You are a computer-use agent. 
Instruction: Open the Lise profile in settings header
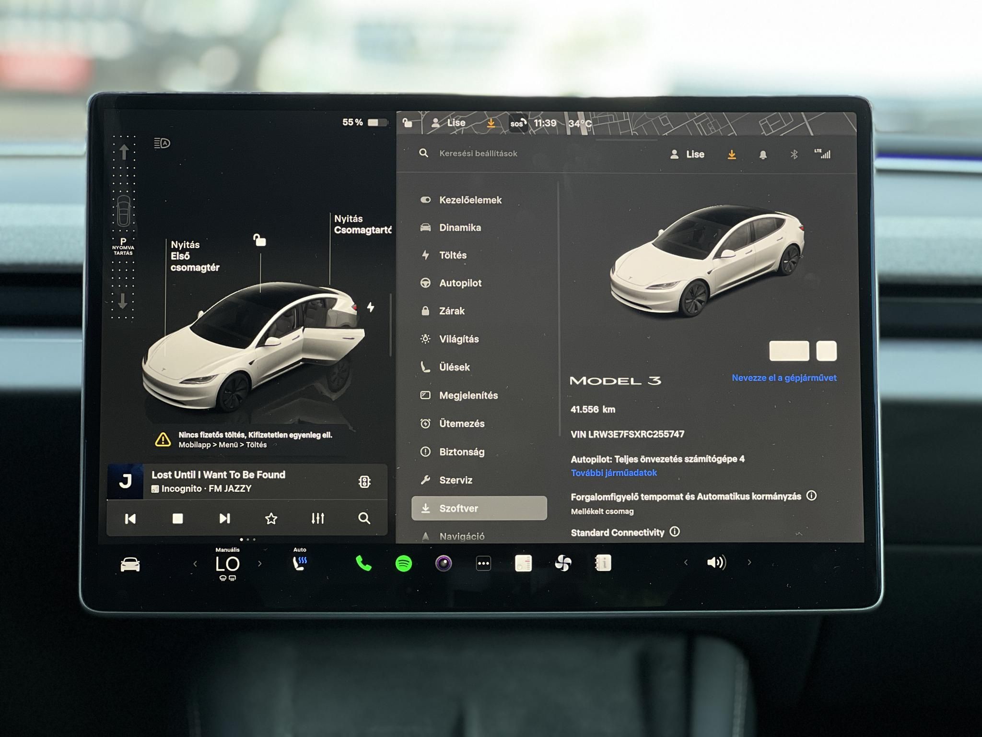[x=687, y=155]
